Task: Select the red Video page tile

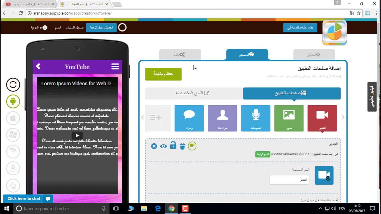Action: coord(322,118)
